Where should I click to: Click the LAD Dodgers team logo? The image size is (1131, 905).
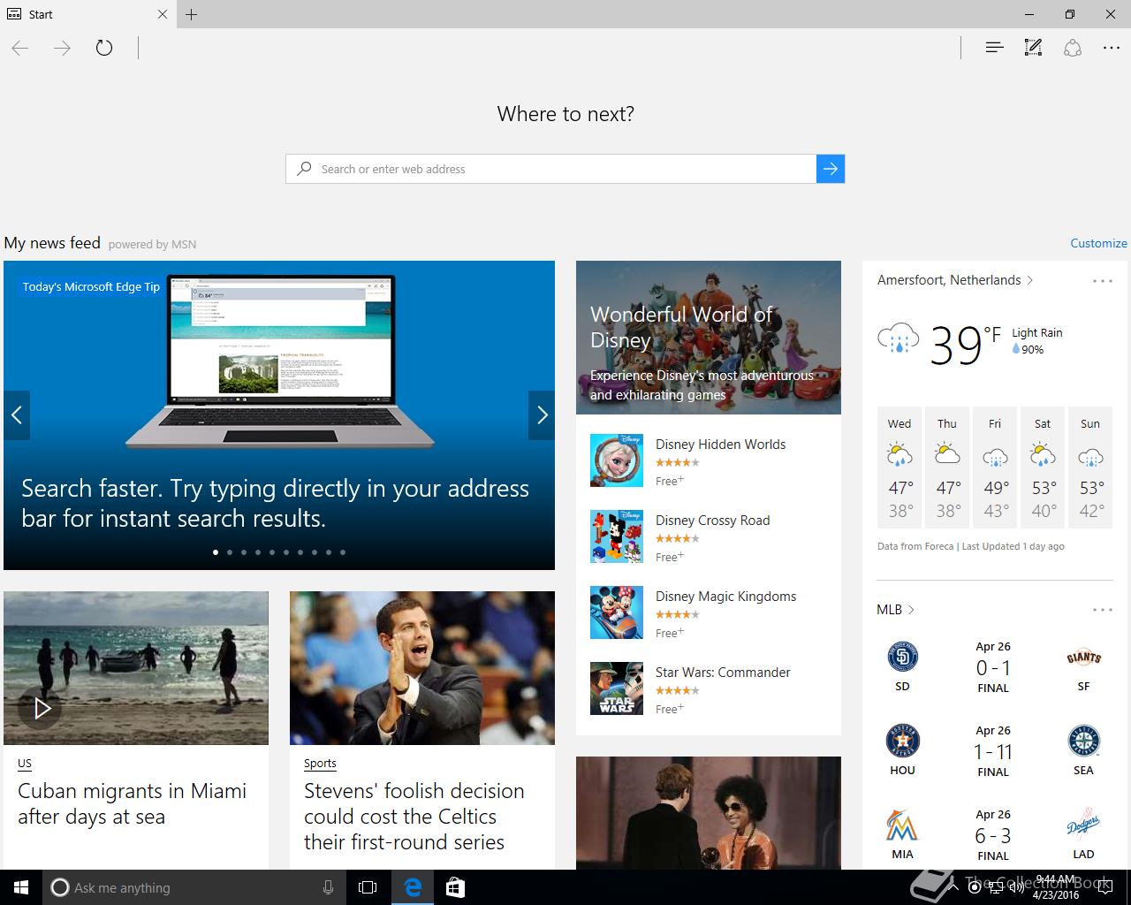point(1083,825)
